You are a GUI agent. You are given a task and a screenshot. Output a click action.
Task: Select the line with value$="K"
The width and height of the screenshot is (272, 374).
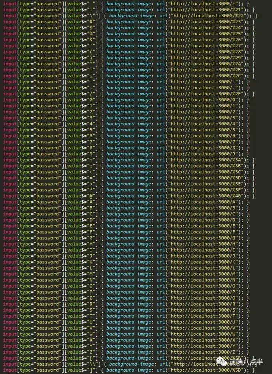coord(126,262)
